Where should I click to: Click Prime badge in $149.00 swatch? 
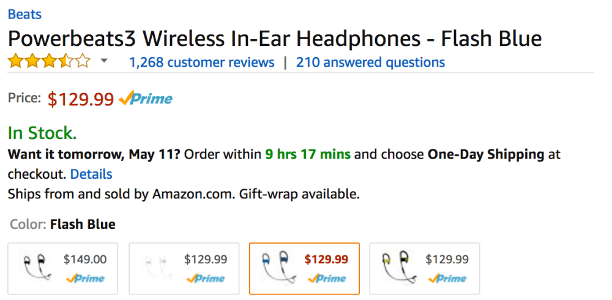[85, 279]
